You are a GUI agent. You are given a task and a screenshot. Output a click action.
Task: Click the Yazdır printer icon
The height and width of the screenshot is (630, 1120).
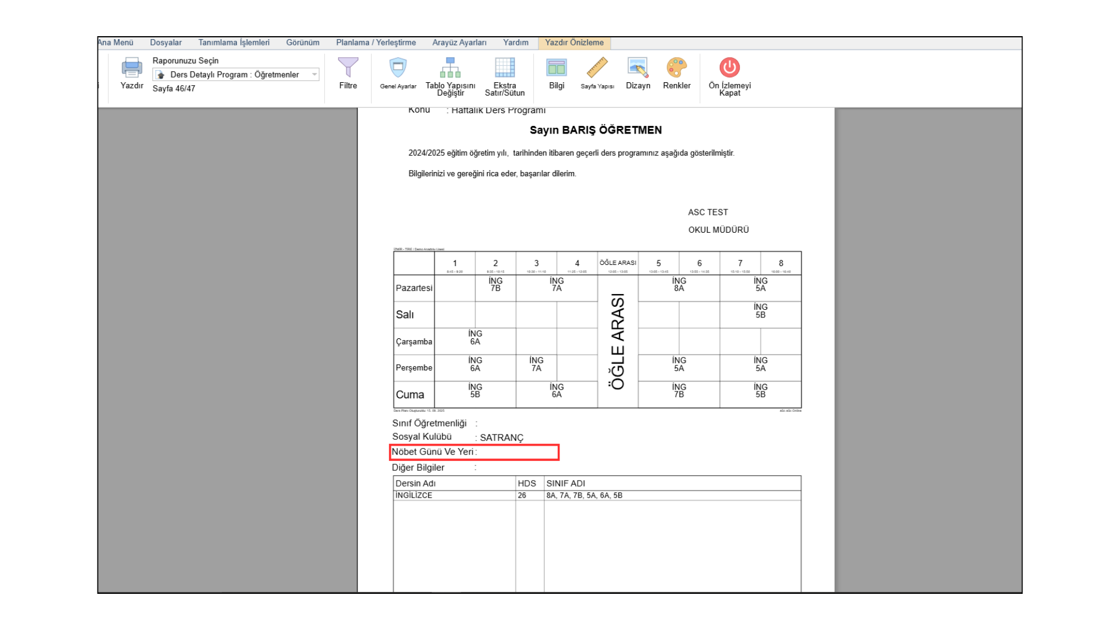[x=131, y=68]
